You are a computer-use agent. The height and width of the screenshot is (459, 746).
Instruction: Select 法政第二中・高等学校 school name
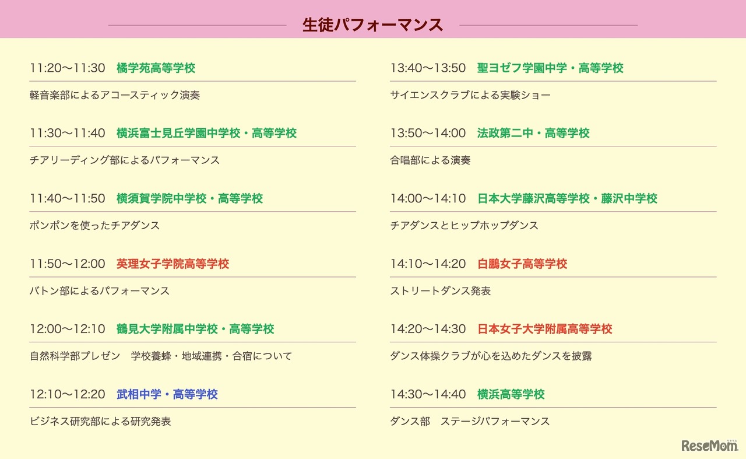(533, 134)
